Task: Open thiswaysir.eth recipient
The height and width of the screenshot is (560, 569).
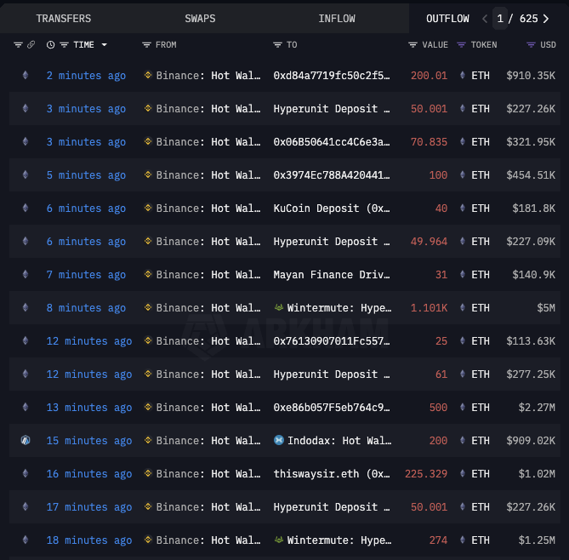Action: [x=332, y=474]
